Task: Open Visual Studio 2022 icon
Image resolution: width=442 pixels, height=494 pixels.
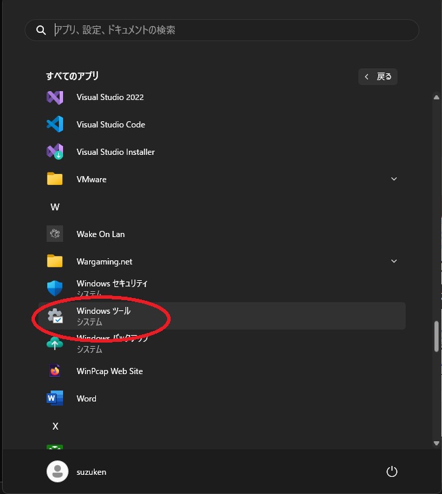Action: click(x=55, y=97)
